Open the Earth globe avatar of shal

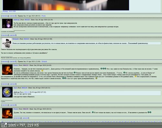(x=7, y=92)
